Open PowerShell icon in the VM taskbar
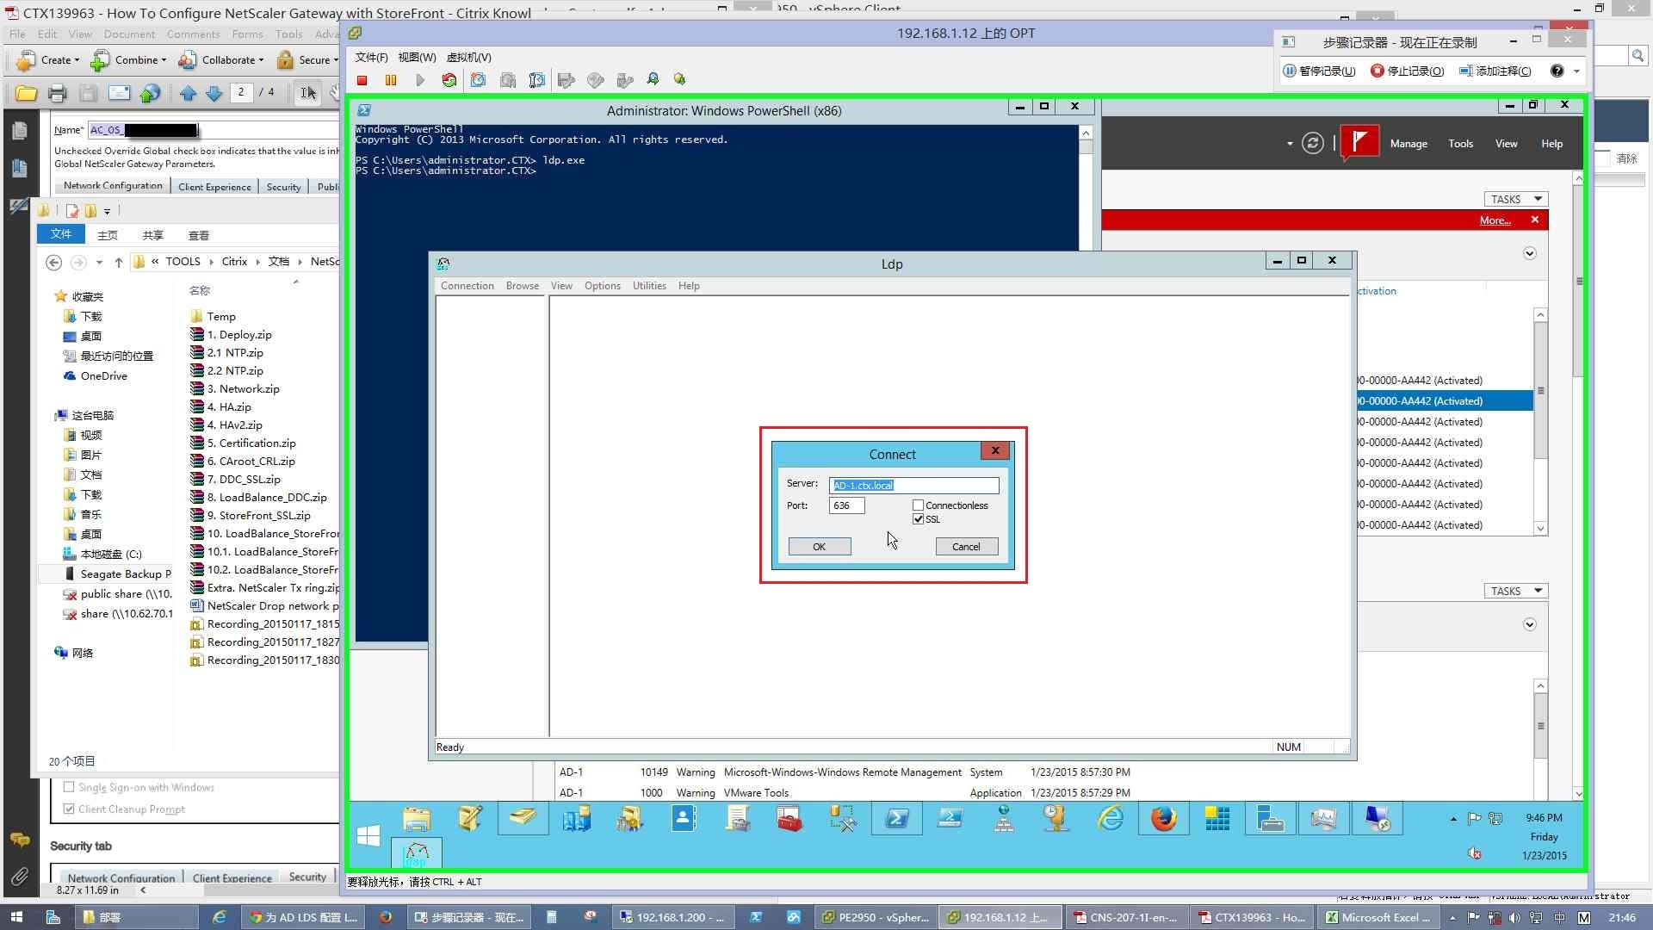 pyautogui.click(x=897, y=819)
